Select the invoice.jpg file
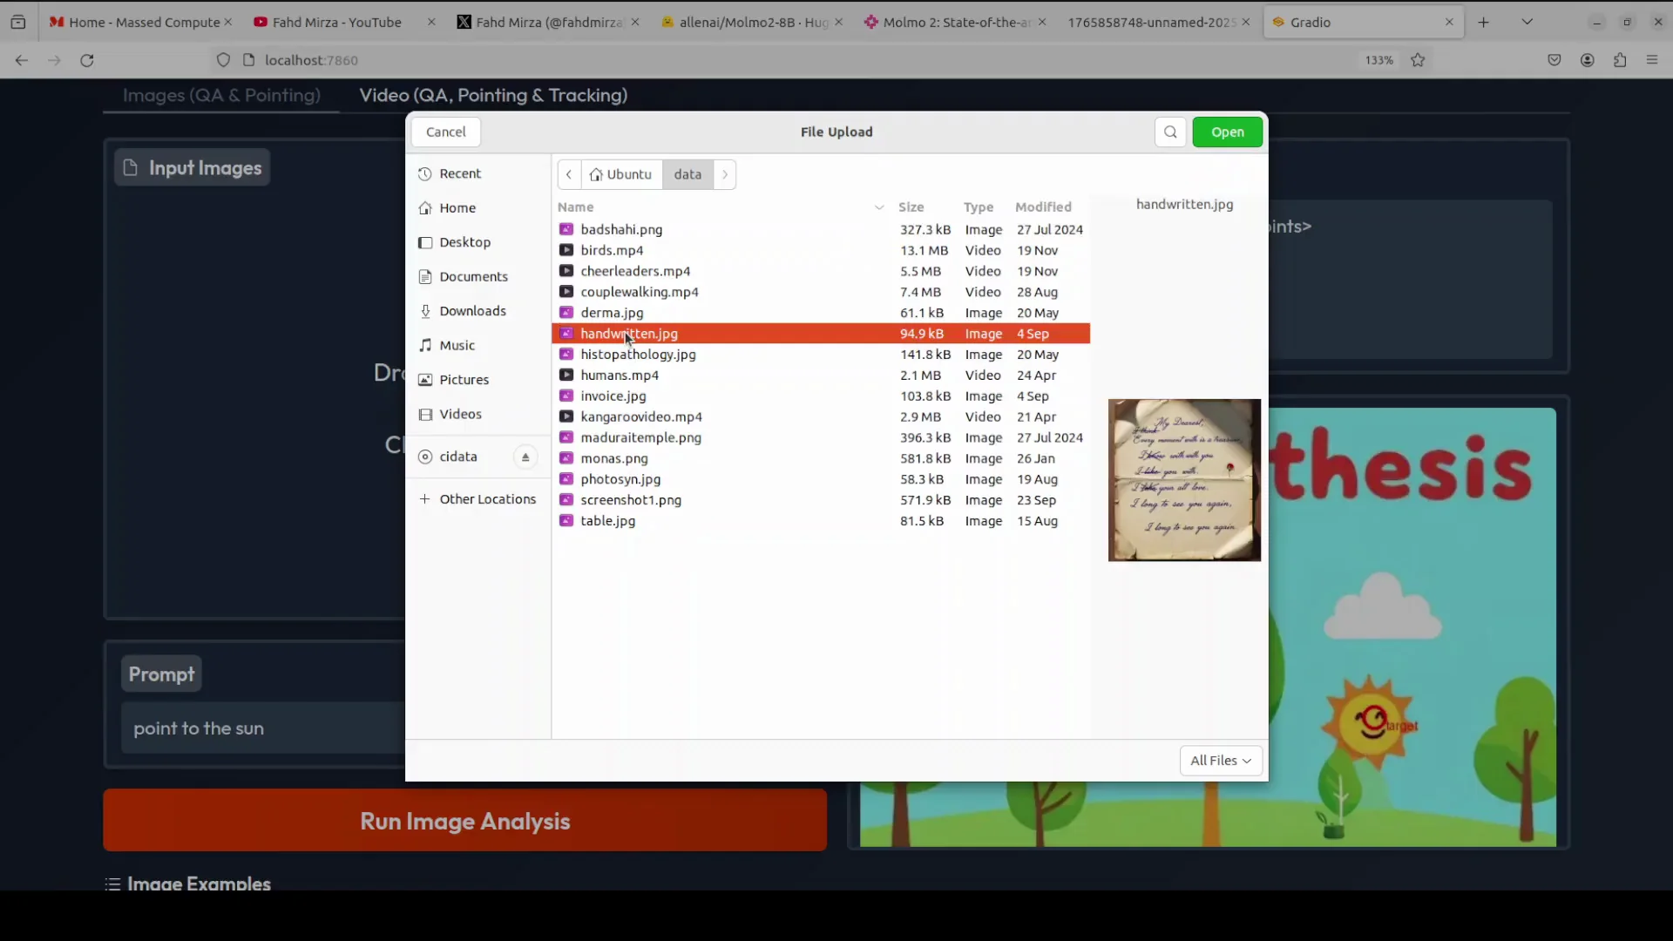This screenshot has height=941, width=1673. [613, 396]
